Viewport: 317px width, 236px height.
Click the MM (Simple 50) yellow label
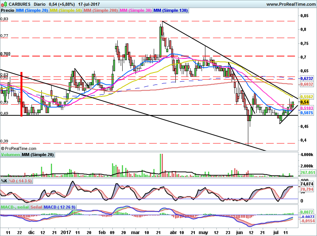(x=66, y=11)
